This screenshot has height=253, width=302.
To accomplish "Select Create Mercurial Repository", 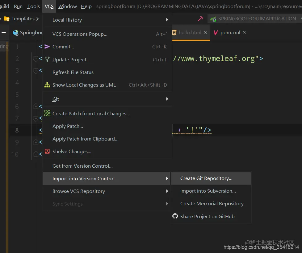I will tap(211, 204).
